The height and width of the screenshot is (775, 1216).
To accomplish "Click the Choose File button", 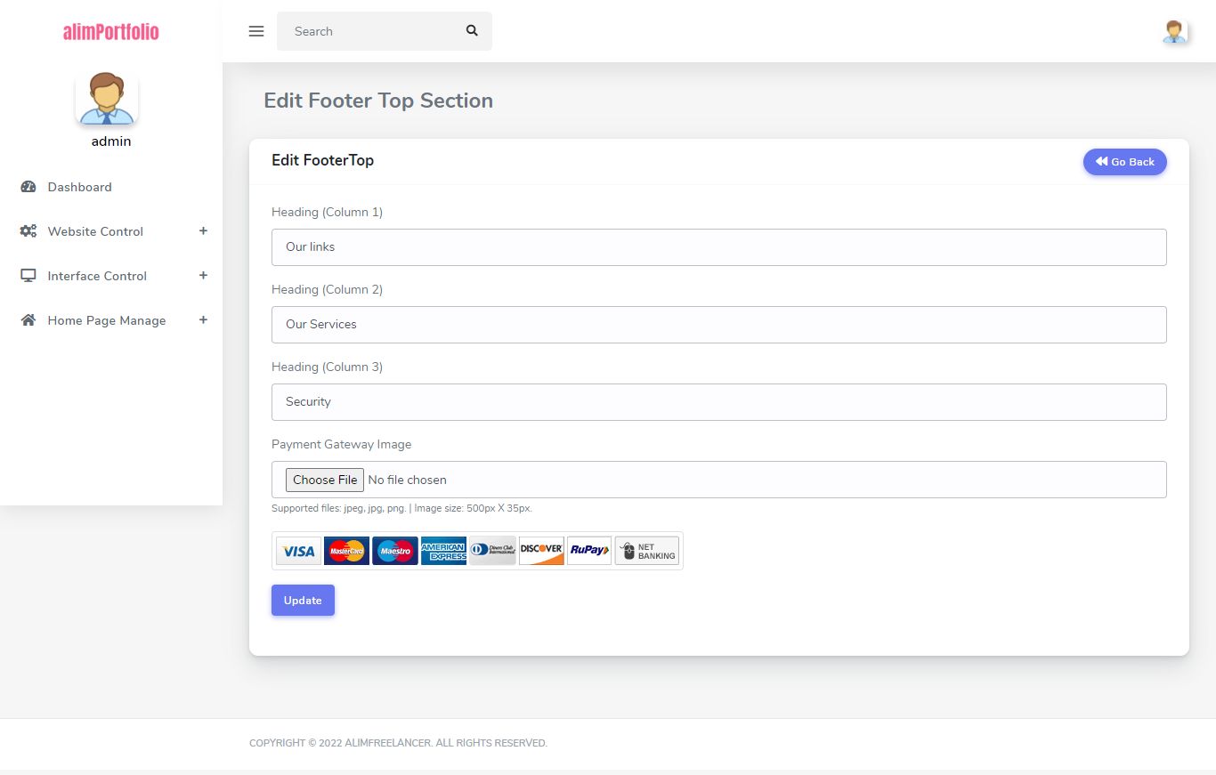I will point(325,480).
